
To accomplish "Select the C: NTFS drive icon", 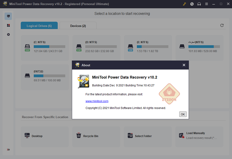I will 27,48.
